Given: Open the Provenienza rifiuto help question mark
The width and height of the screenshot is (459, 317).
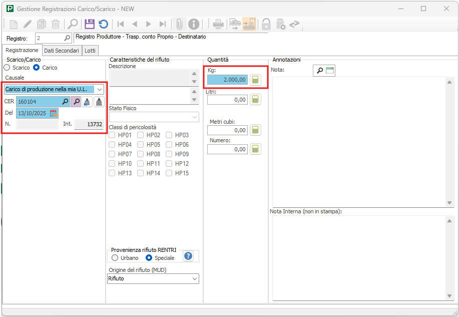Looking at the screenshot, I should pyautogui.click(x=188, y=256).
